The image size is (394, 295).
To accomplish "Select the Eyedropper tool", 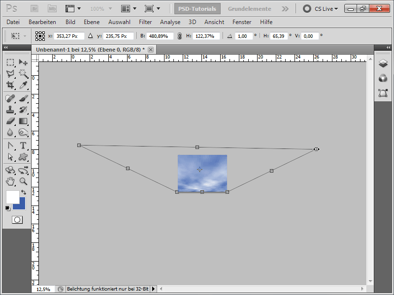I will tap(23, 85).
